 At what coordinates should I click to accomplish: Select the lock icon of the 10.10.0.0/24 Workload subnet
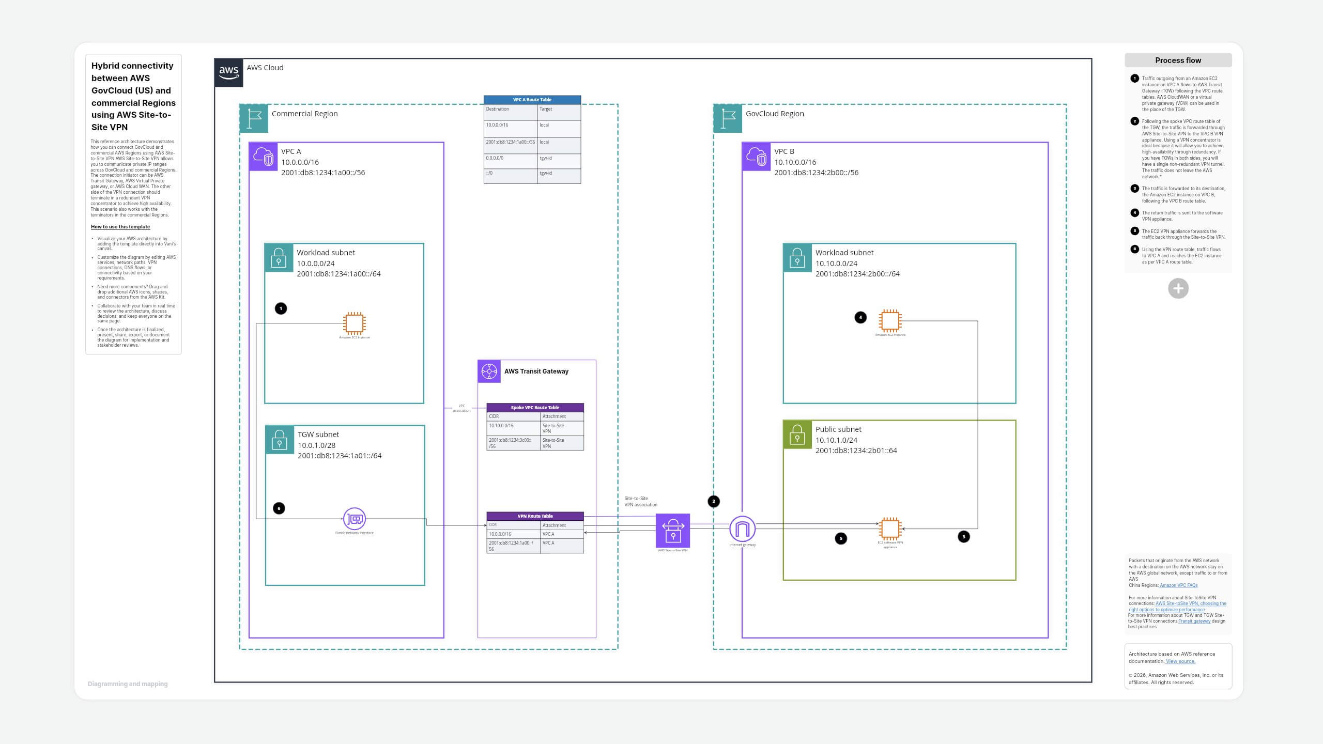(797, 257)
